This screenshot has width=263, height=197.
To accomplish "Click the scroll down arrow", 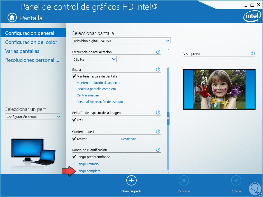I will click(x=168, y=172).
